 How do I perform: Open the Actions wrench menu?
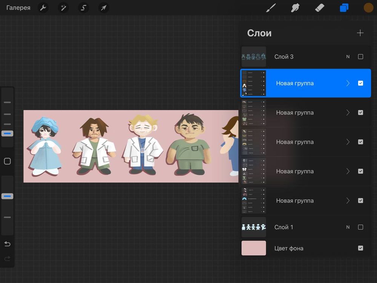43,8
